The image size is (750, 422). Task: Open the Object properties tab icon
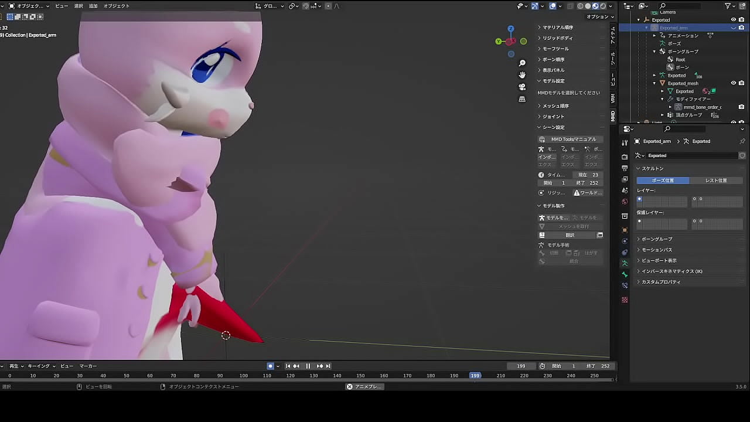point(625,230)
